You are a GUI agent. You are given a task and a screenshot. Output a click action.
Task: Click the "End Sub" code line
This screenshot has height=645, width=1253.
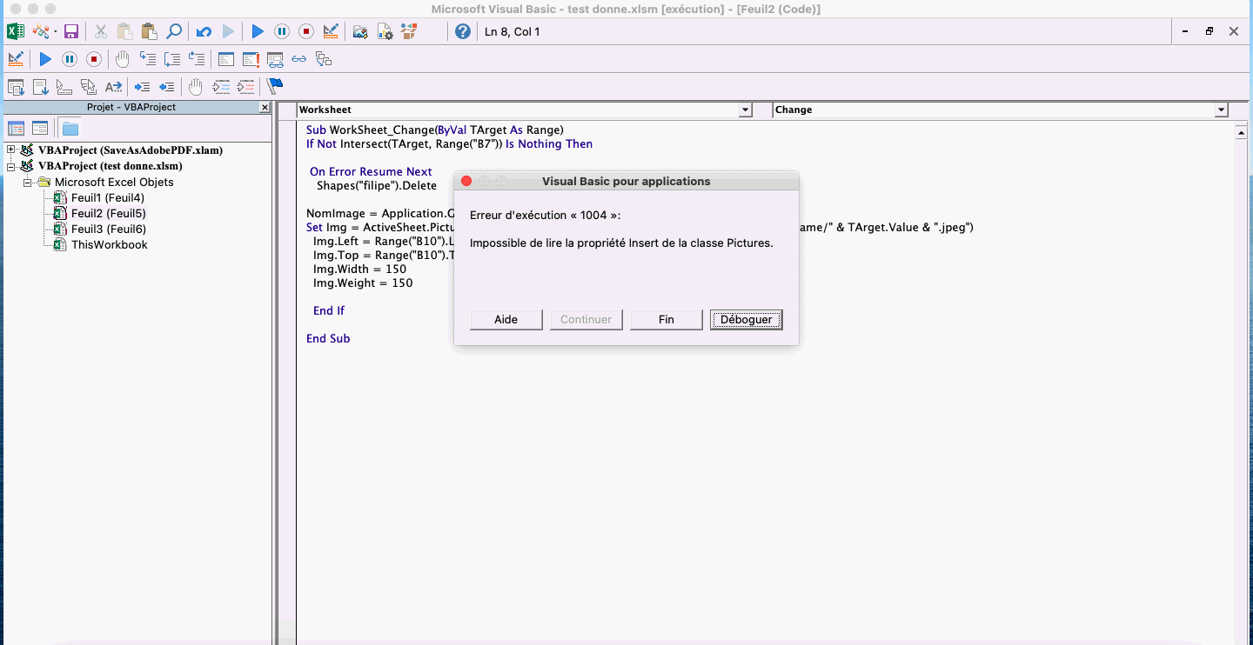click(x=328, y=339)
